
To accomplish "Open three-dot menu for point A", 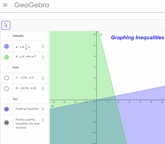I will click(43, 78).
